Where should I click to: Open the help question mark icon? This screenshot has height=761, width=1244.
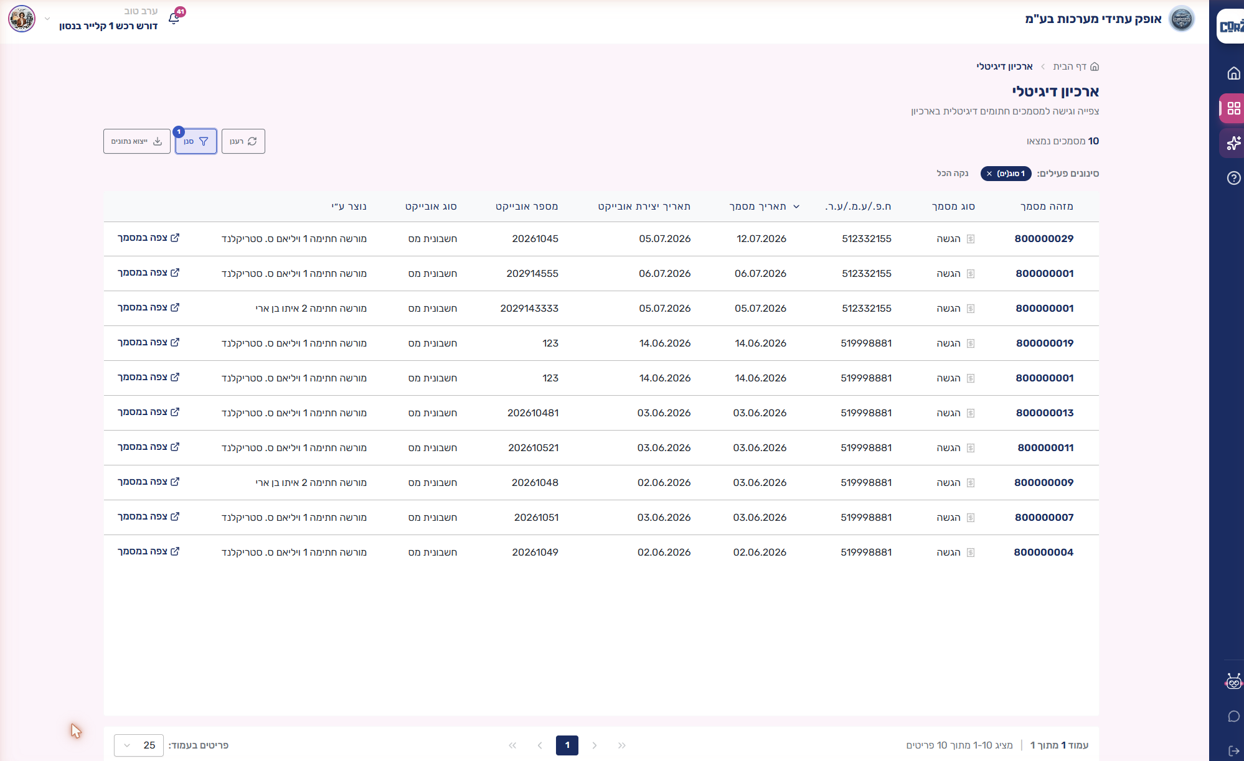tap(1233, 178)
